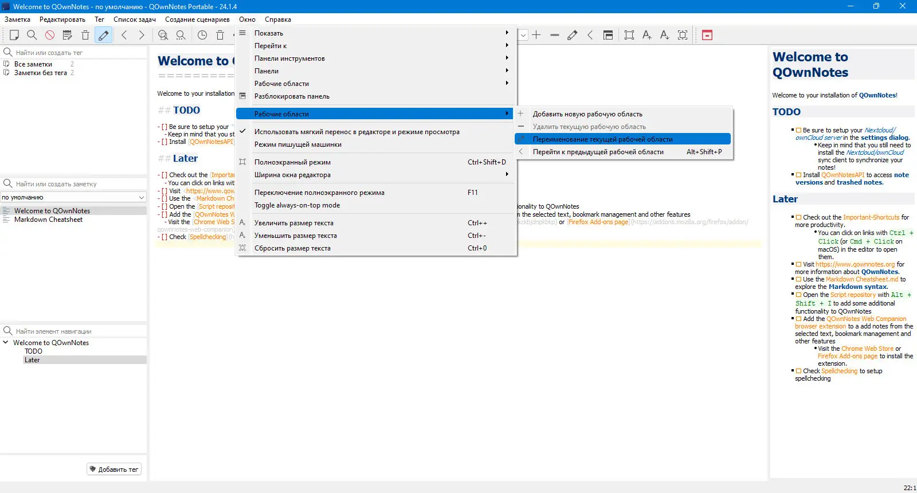Expand the 'Панели' submenu
917x493 pixels.
click(376, 71)
